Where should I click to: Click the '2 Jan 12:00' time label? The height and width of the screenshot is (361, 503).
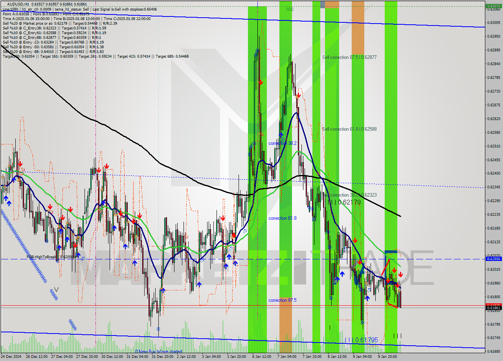tap(186, 357)
